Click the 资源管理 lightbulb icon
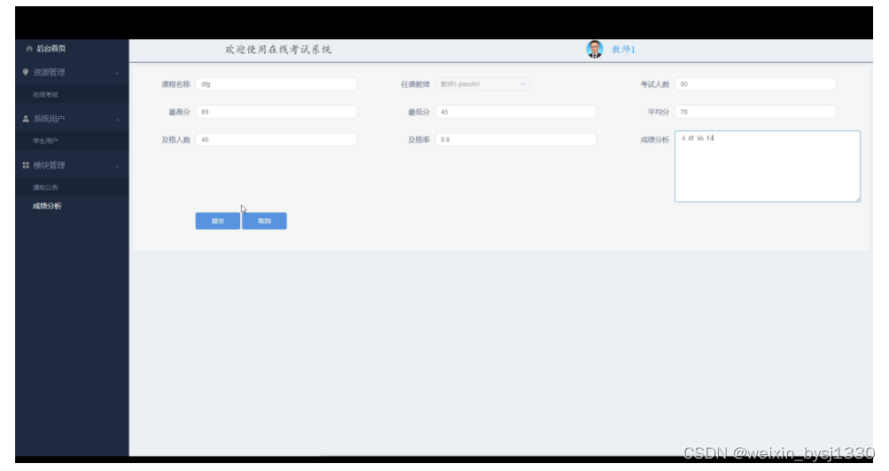 pyautogui.click(x=26, y=72)
